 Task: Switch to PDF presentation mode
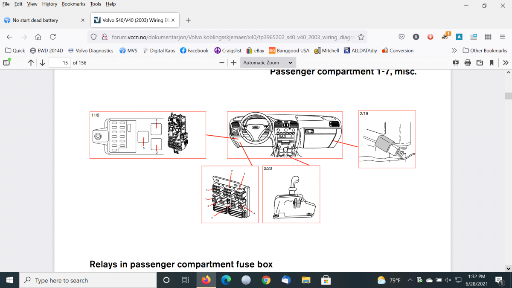tap(456, 63)
